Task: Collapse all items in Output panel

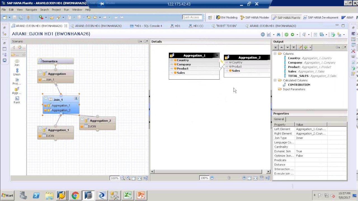Action: (x=344, y=47)
